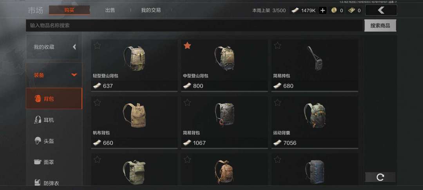Click the back arrow icon at top right

(381, 10)
